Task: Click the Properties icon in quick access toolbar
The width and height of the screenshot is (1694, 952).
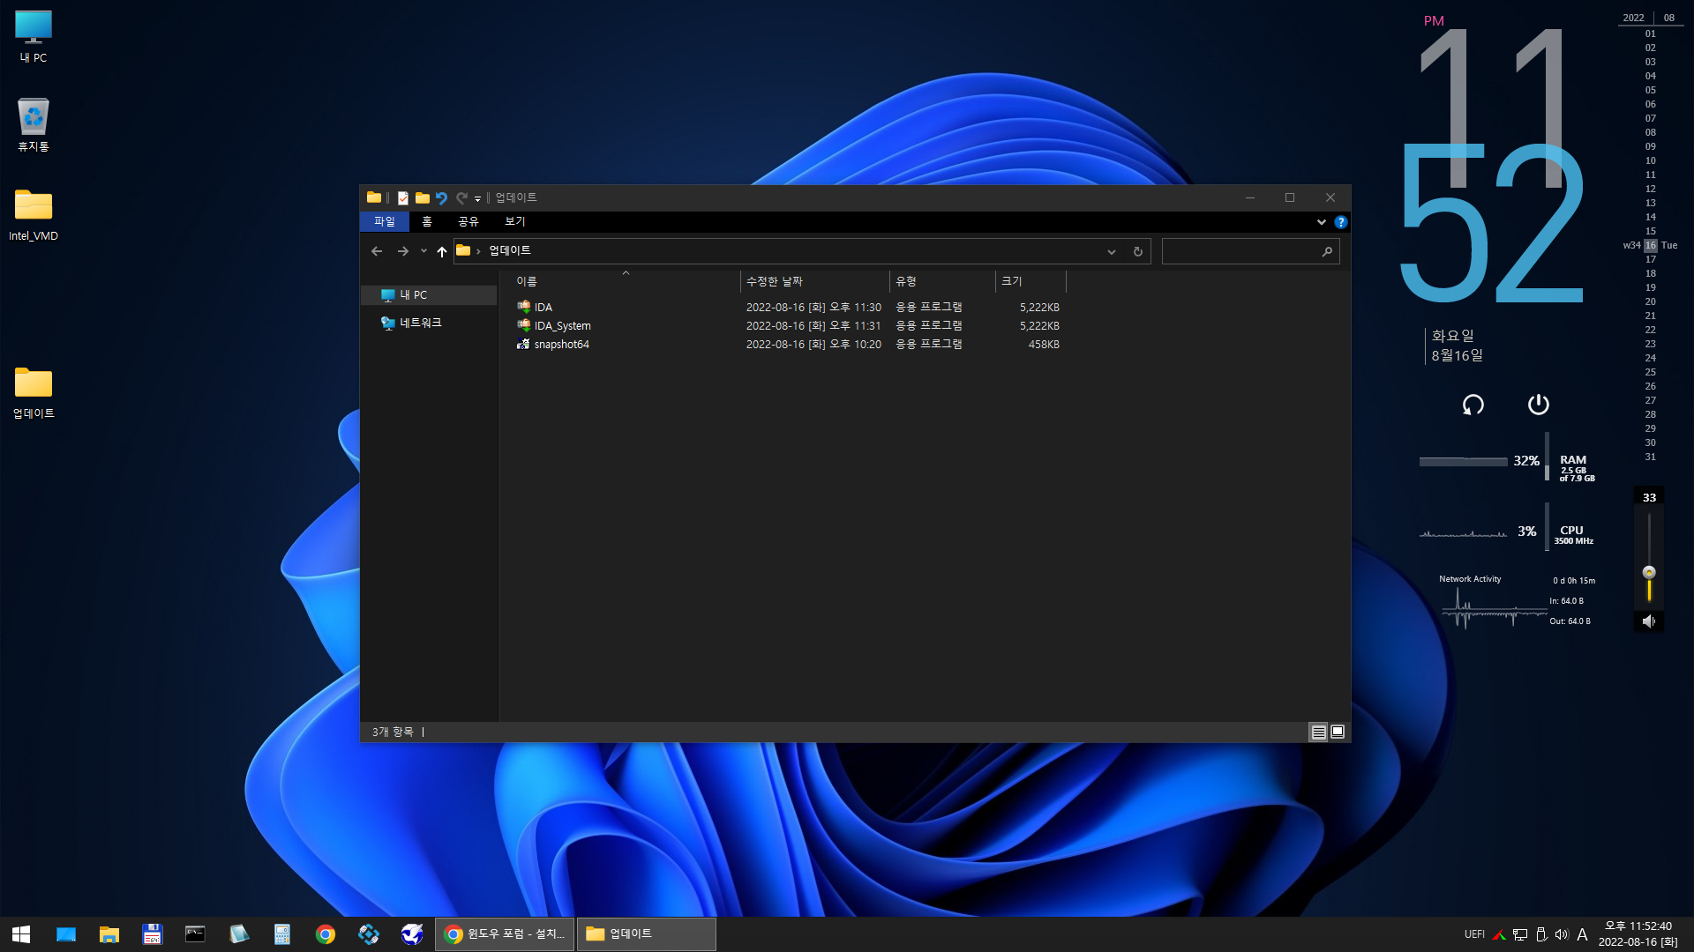Action: [x=402, y=198]
